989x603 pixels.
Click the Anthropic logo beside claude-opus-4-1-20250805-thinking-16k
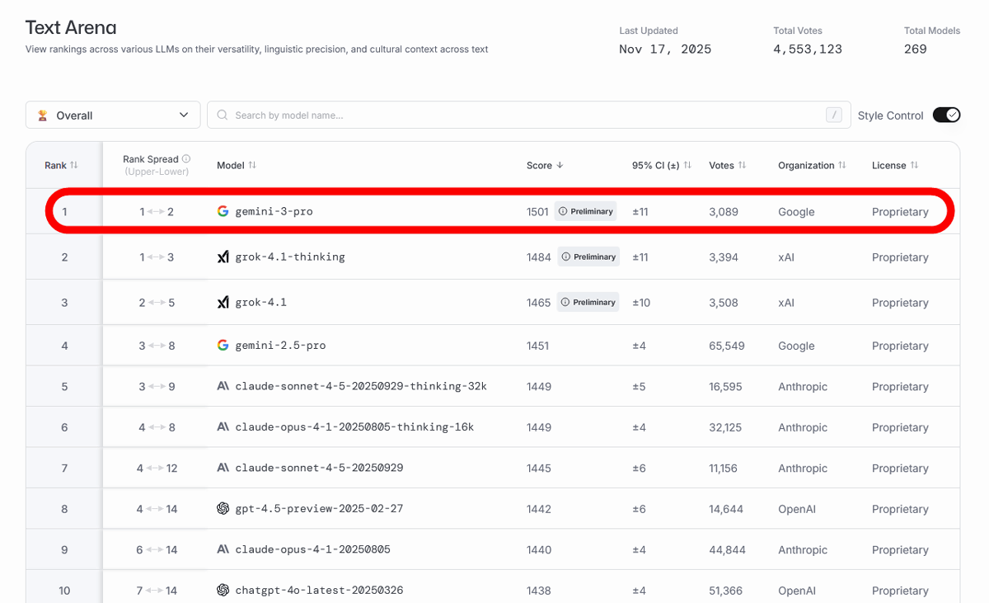click(x=223, y=427)
